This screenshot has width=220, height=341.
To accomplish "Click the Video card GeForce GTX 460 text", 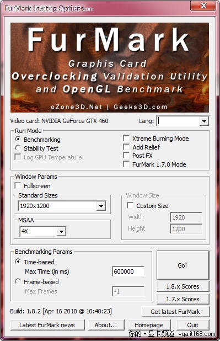I will pos(59,121).
